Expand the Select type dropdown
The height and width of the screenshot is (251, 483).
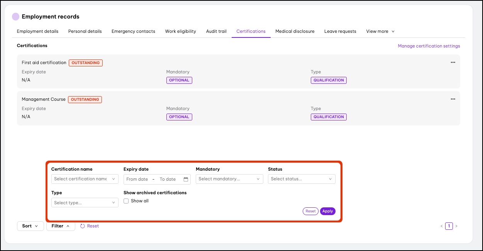85,203
